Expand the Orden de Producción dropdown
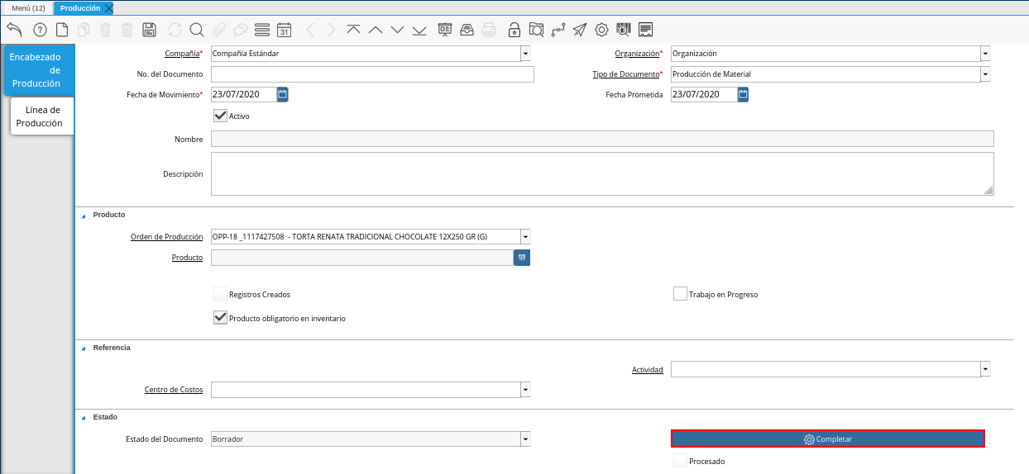 [x=525, y=236]
